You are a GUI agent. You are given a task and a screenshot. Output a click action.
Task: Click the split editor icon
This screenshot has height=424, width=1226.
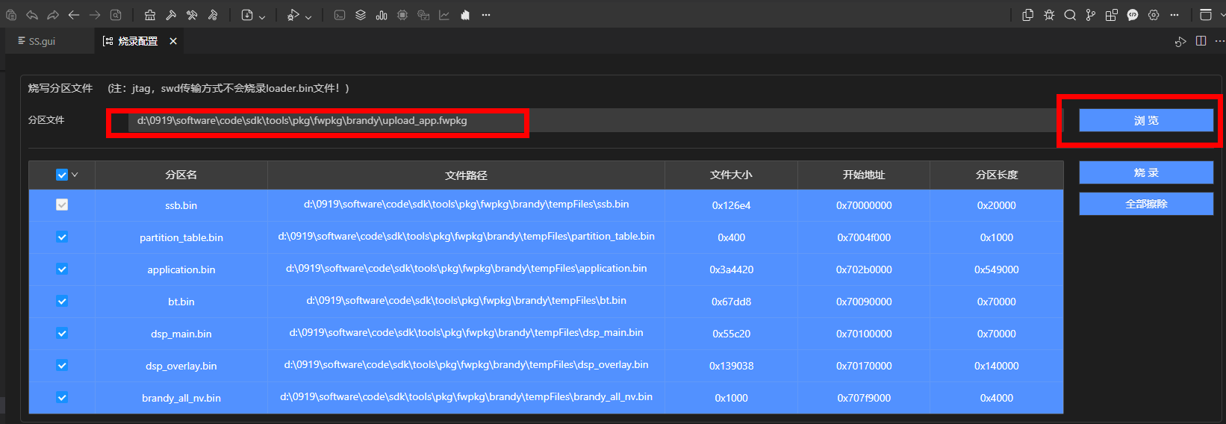click(1201, 41)
